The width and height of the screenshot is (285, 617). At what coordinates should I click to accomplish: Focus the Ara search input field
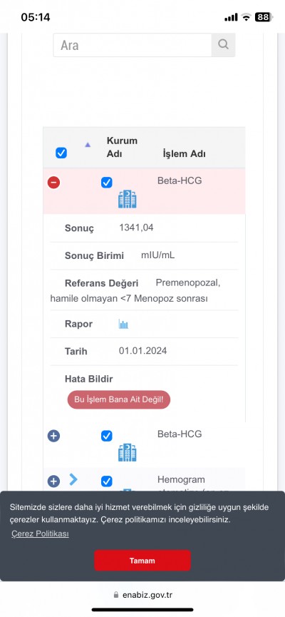click(133, 45)
